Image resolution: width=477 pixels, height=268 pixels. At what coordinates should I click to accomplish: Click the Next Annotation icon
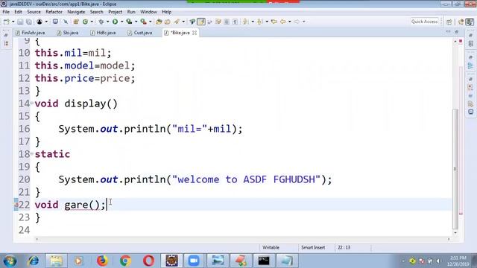click(x=245, y=22)
